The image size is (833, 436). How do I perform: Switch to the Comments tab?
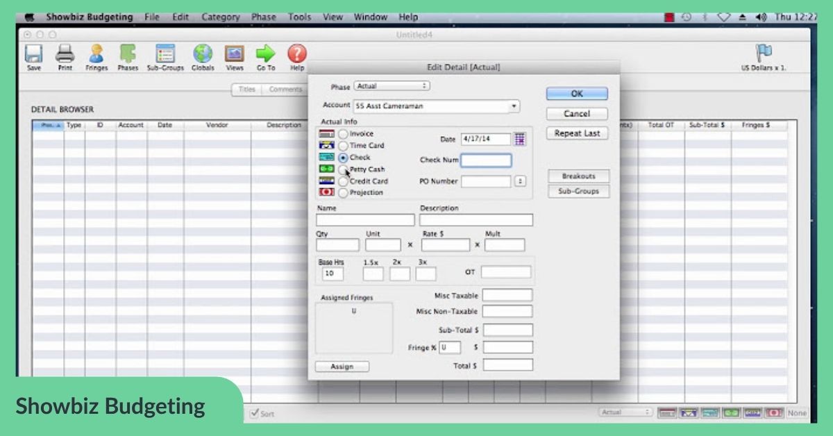tap(285, 90)
